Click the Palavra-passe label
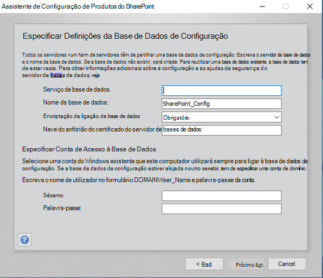 pos(62,208)
